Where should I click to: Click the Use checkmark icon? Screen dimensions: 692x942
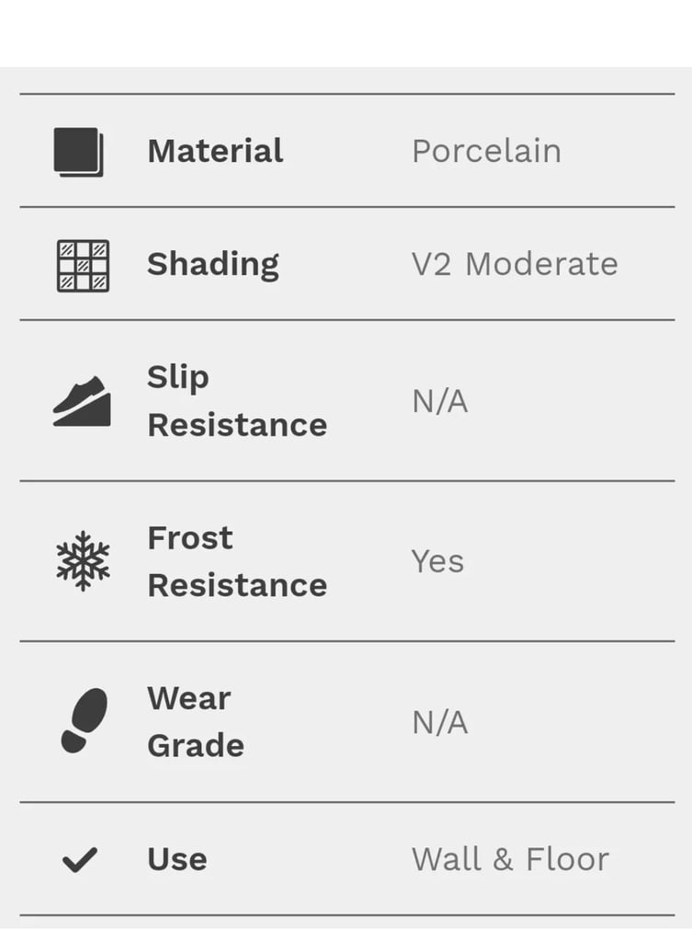(80, 859)
